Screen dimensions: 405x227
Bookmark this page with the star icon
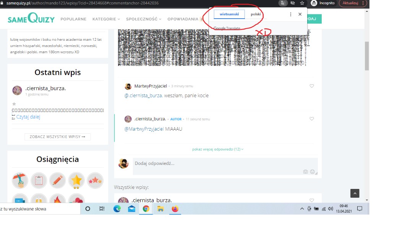302,3
